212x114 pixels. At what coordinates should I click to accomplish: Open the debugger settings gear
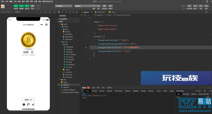coord(205,91)
